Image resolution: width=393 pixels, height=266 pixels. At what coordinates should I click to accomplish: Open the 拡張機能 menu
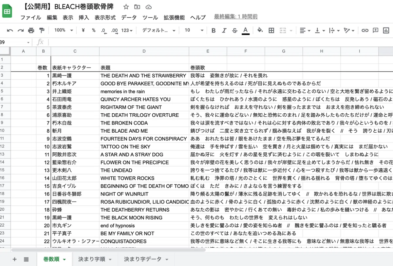click(x=174, y=17)
